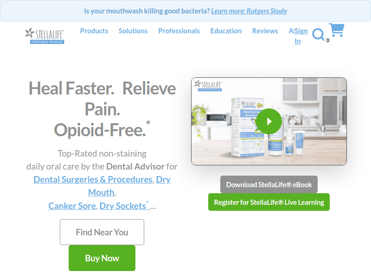Viewport: 371px width, 278px height.
Task: Open the Solutions menu
Action: pos(133,31)
